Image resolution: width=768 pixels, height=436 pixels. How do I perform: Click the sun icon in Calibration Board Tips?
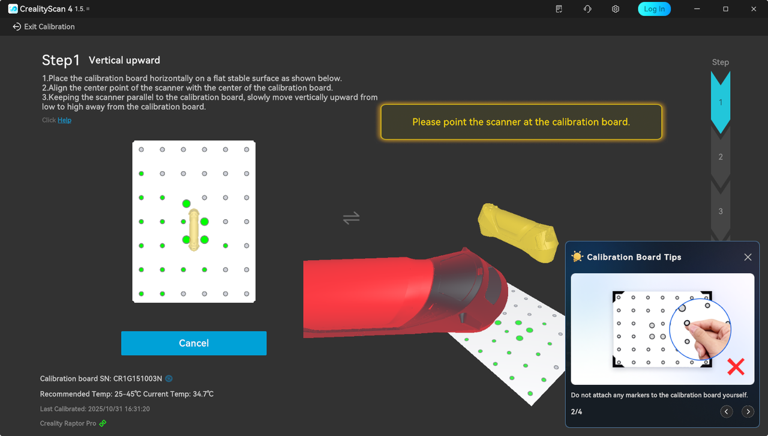(577, 257)
